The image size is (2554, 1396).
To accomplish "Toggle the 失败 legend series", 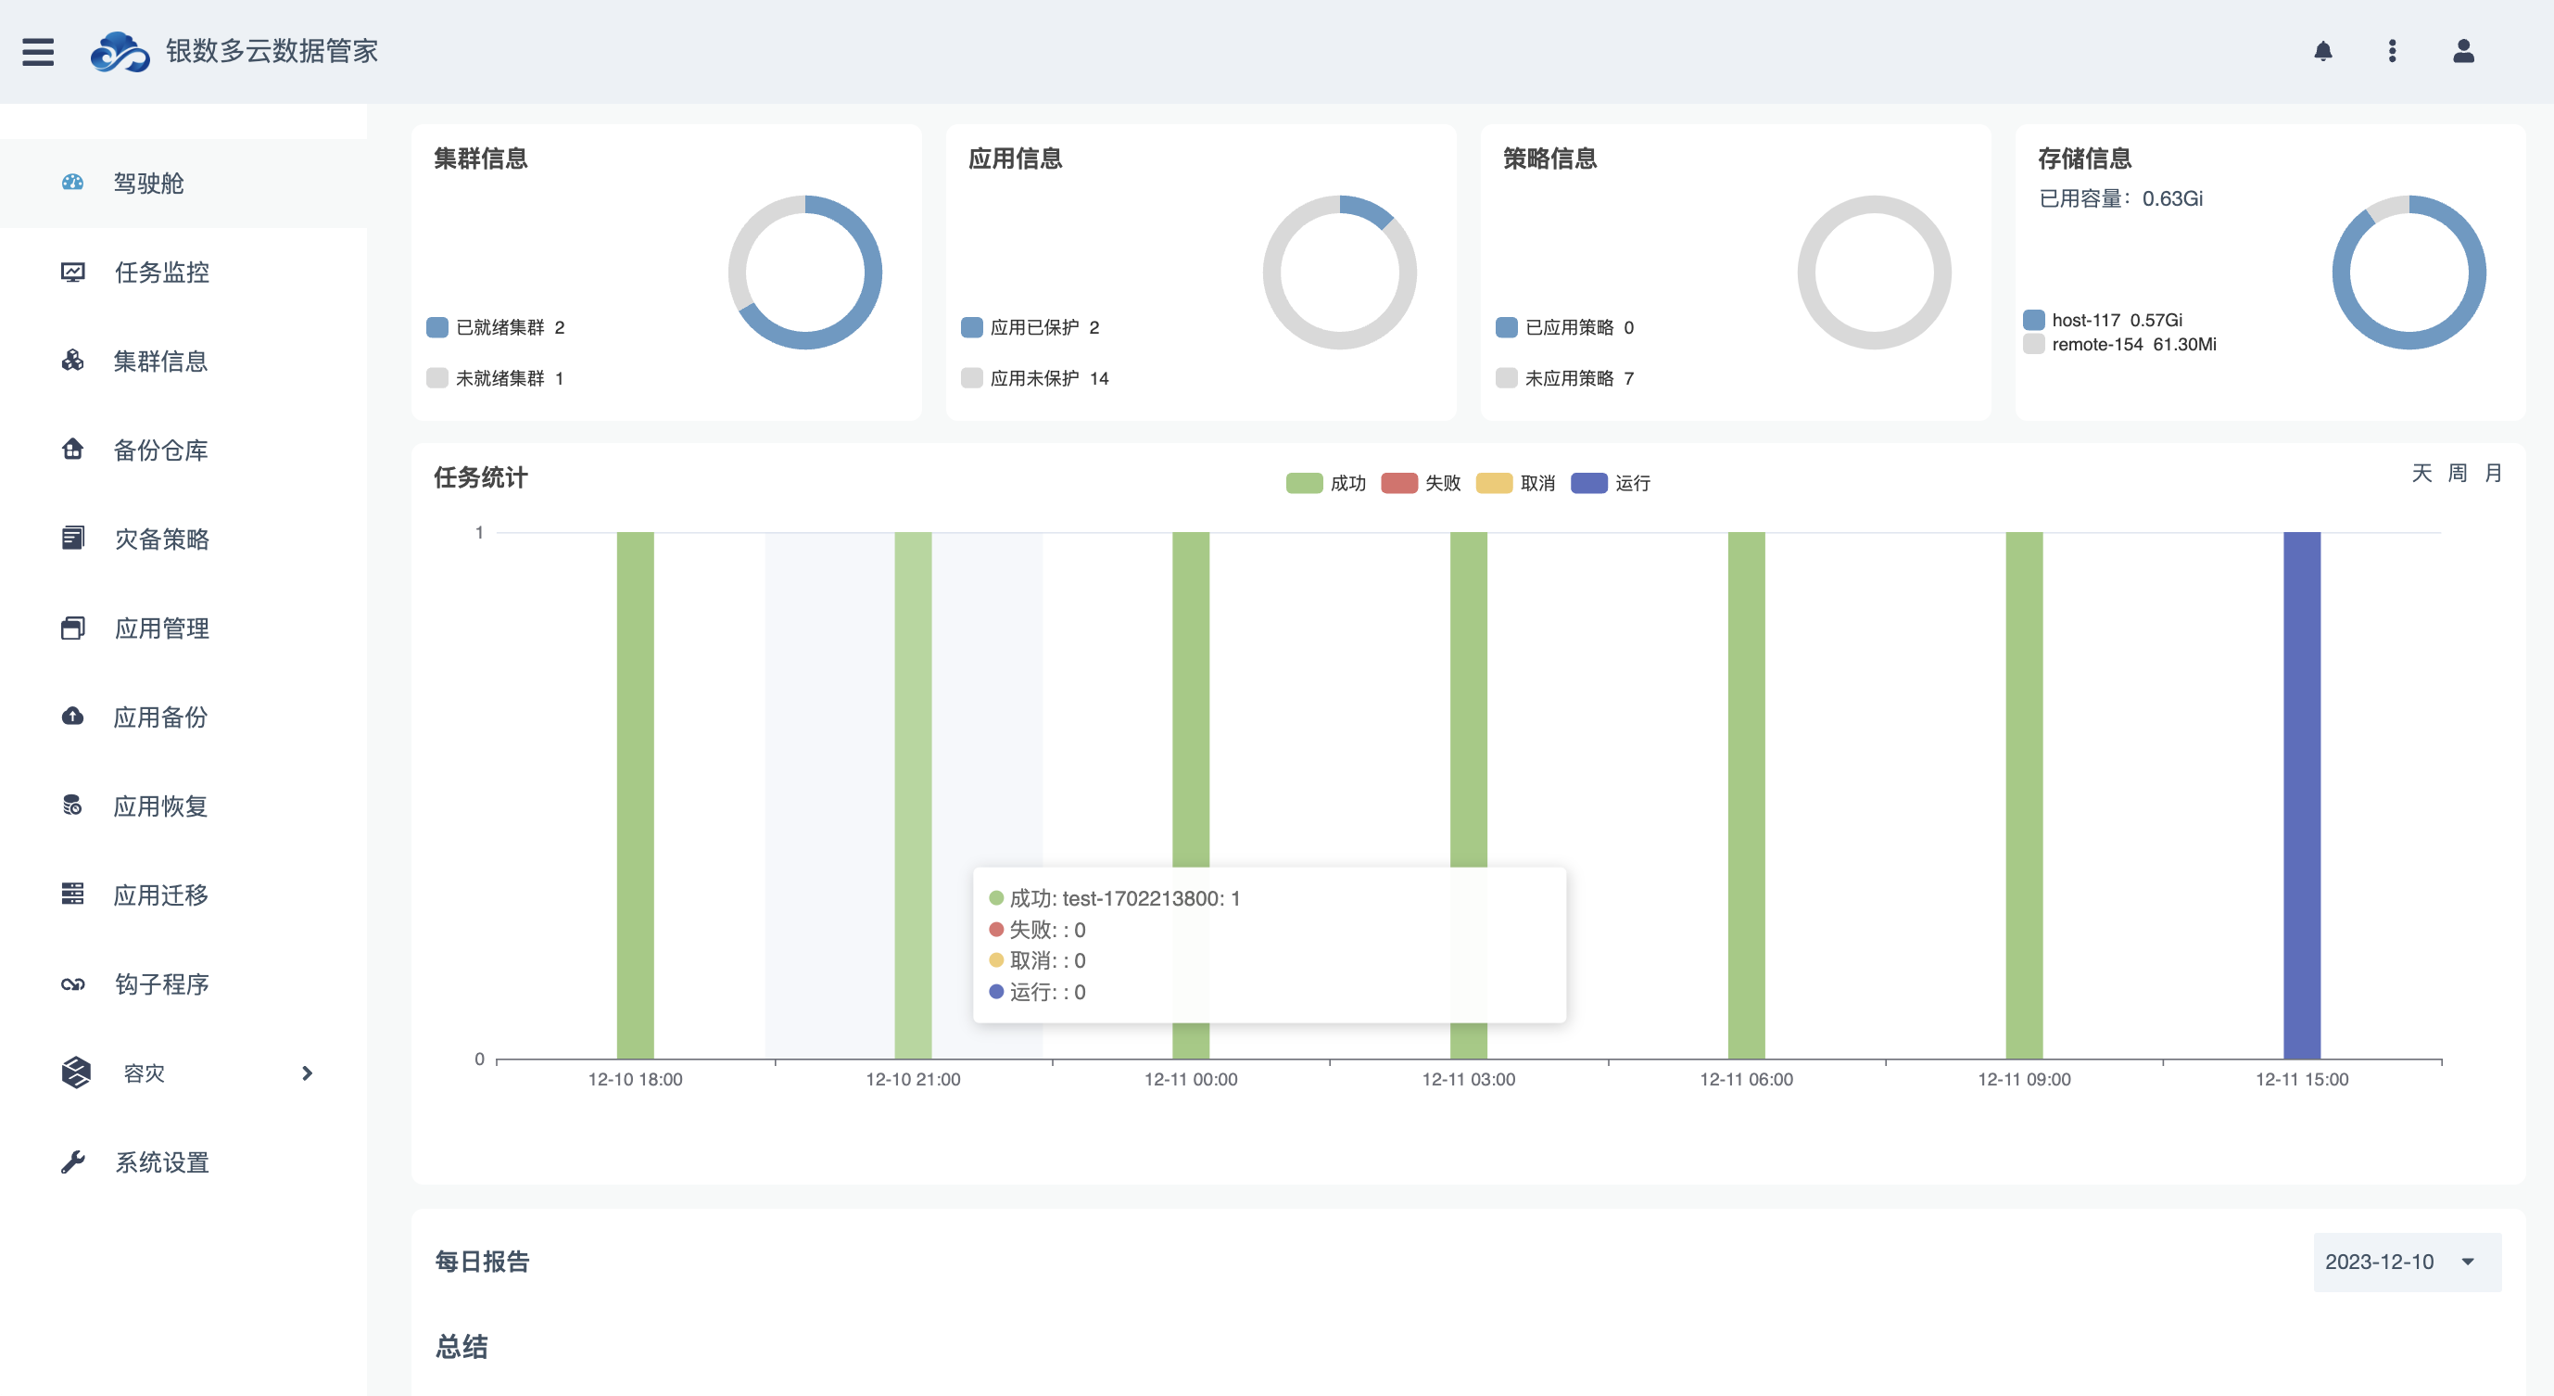I will pos(1421,483).
